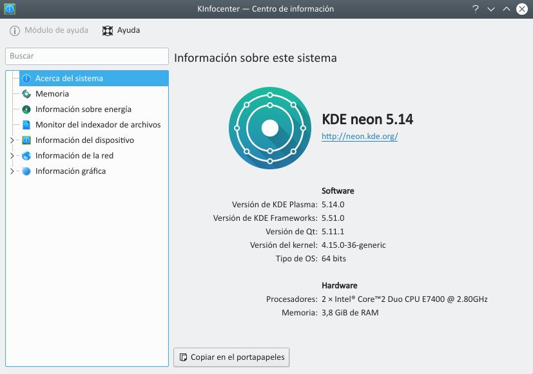Viewport: 533px width, 374px height.
Task: Click the Información del dispositivo icon
Action: (x=26, y=140)
